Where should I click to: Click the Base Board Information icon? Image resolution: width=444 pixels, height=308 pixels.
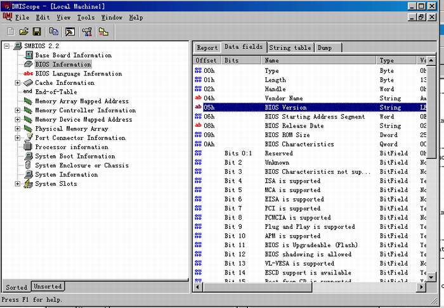pyautogui.click(x=29, y=55)
